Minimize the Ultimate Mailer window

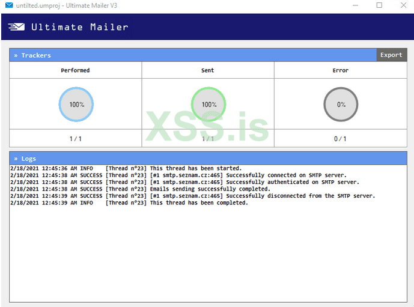[x=355, y=5]
